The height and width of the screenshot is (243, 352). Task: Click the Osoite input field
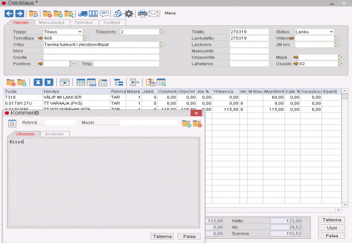tap(101, 58)
